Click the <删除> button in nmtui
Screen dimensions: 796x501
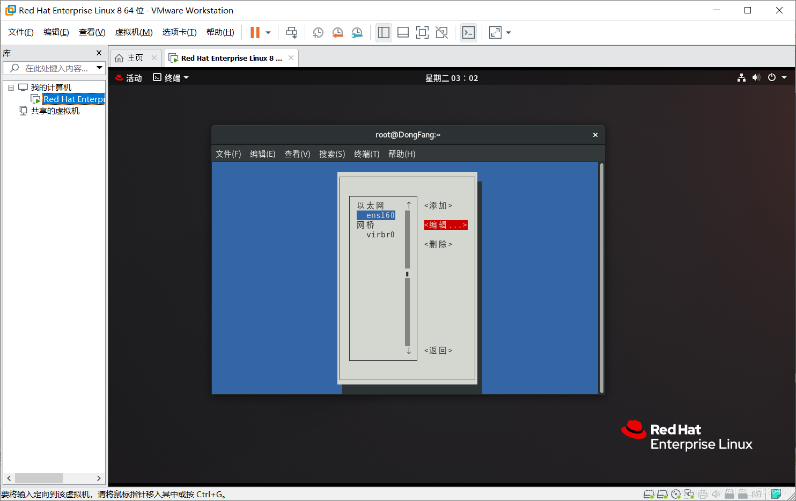(x=438, y=244)
